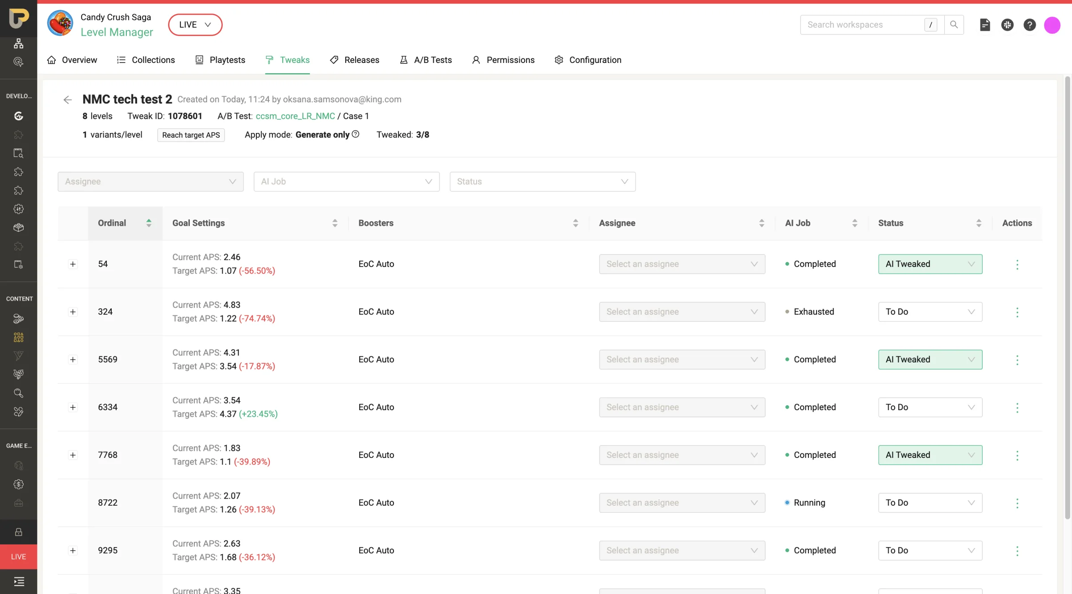Click the sidebar hierarchy icon at top
This screenshot has height=594, width=1072.
click(18, 43)
